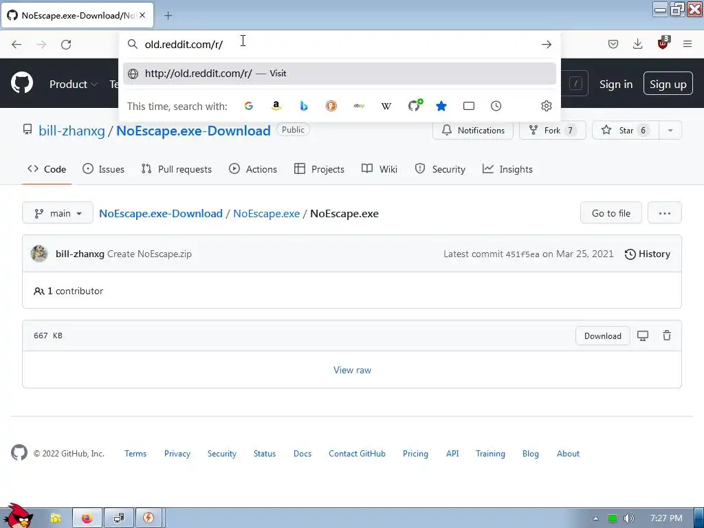Open bill-zhanxg owner link

[x=71, y=131]
